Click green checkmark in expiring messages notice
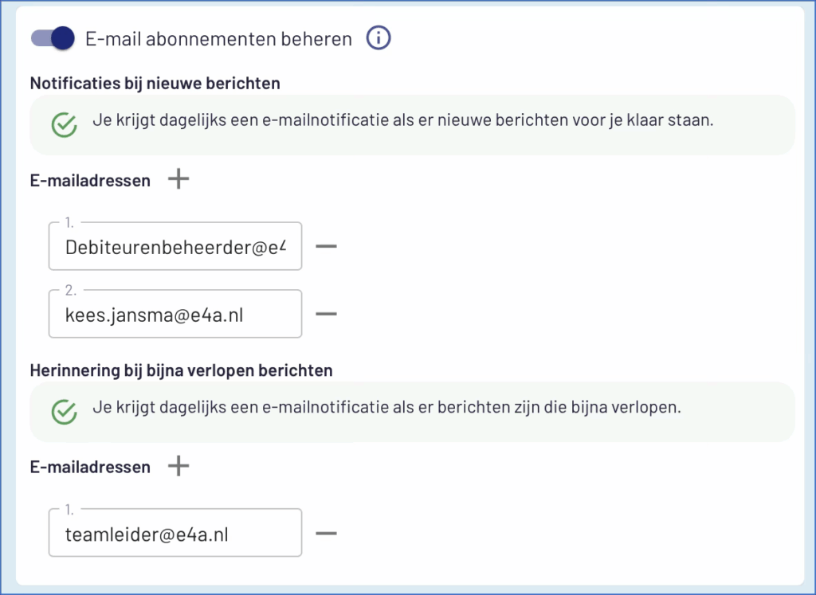 tap(64, 412)
